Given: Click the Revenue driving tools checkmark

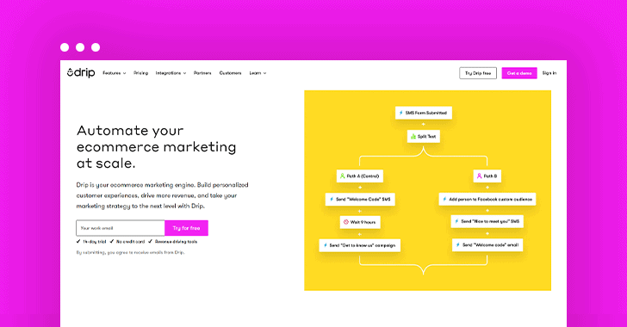Looking at the screenshot, I should (x=151, y=242).
